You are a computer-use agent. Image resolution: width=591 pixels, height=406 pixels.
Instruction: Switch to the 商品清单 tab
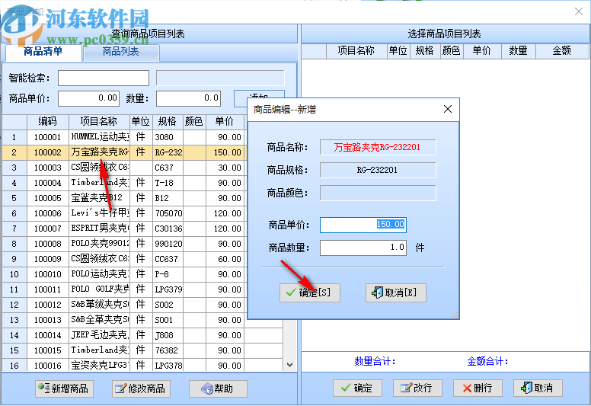point(43,51)
